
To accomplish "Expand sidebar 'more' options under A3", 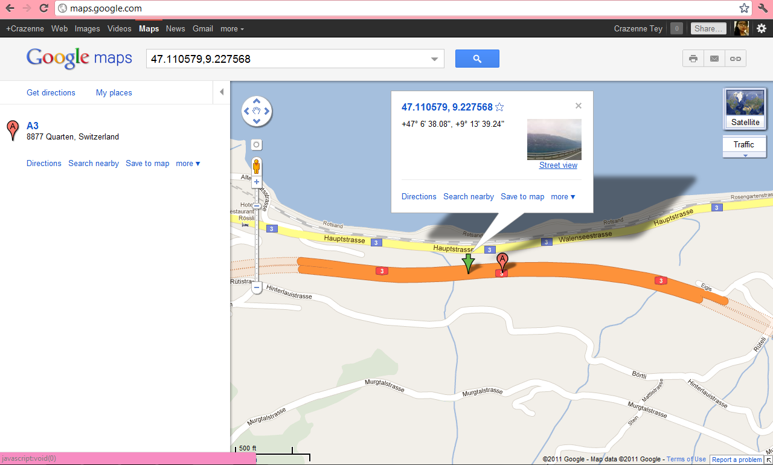I will [x=188, y=163].
